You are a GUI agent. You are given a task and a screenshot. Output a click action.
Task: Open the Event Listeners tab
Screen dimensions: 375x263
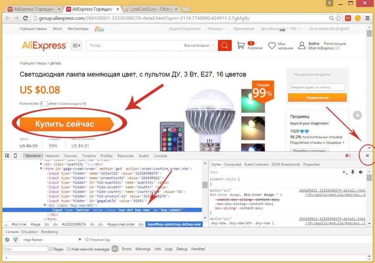256,164
